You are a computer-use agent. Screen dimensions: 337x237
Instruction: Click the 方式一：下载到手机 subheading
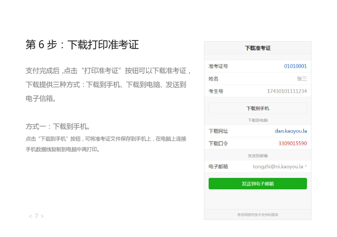[58, 126]
